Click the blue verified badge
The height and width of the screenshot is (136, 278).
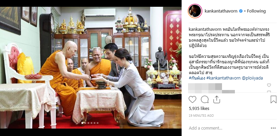241,11
